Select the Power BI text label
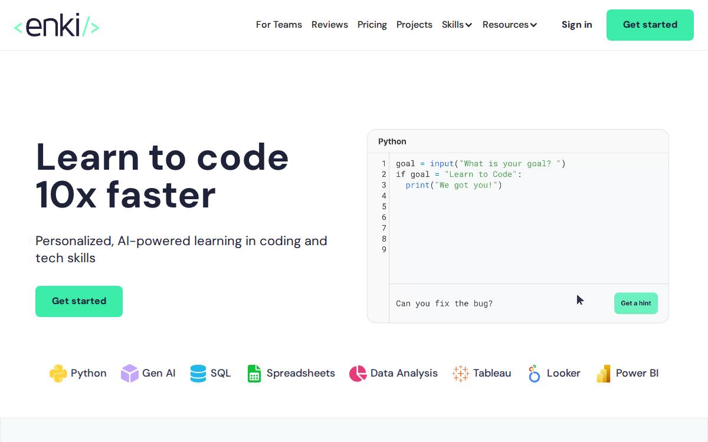Viewport: 708px width, 442px height. click(637, 373)
